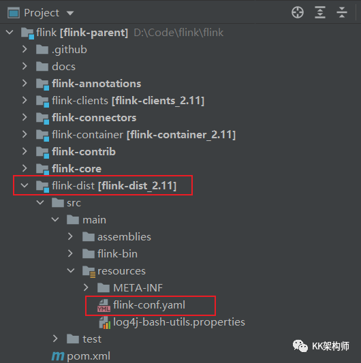Click the YML icon of flink-conf.yaml
Viewport: 361px width, 363px height.
click(104, 306)
